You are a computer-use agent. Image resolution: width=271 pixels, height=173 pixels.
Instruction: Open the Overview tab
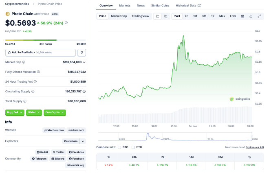(106, 6)
